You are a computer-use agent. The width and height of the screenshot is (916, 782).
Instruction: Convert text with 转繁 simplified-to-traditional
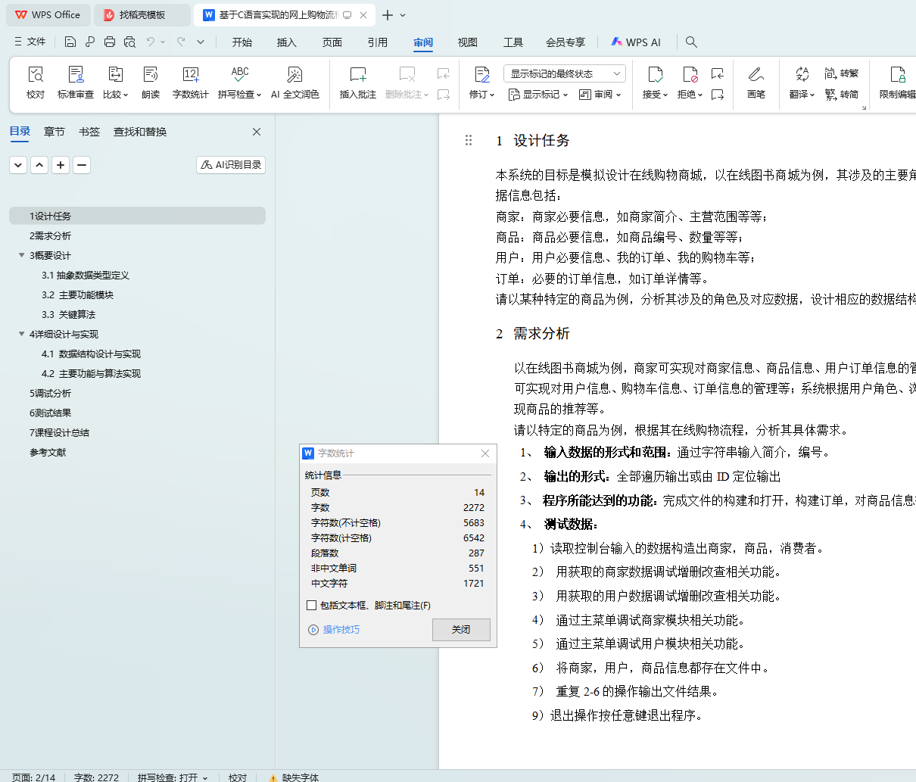pos(842,73)
